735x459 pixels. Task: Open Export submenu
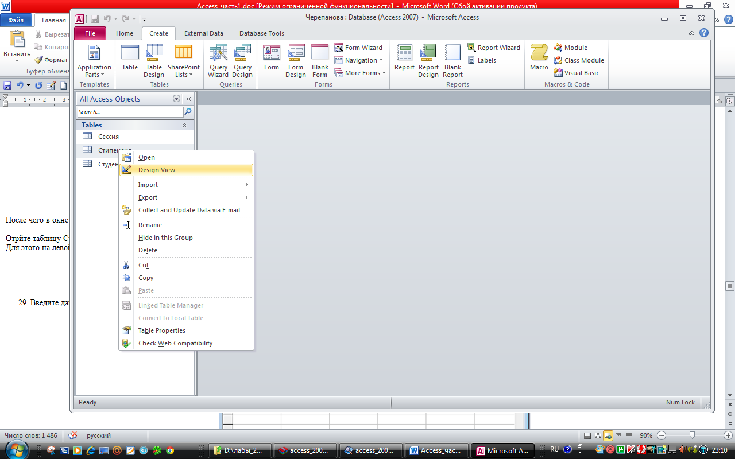(x=186, y=197)
